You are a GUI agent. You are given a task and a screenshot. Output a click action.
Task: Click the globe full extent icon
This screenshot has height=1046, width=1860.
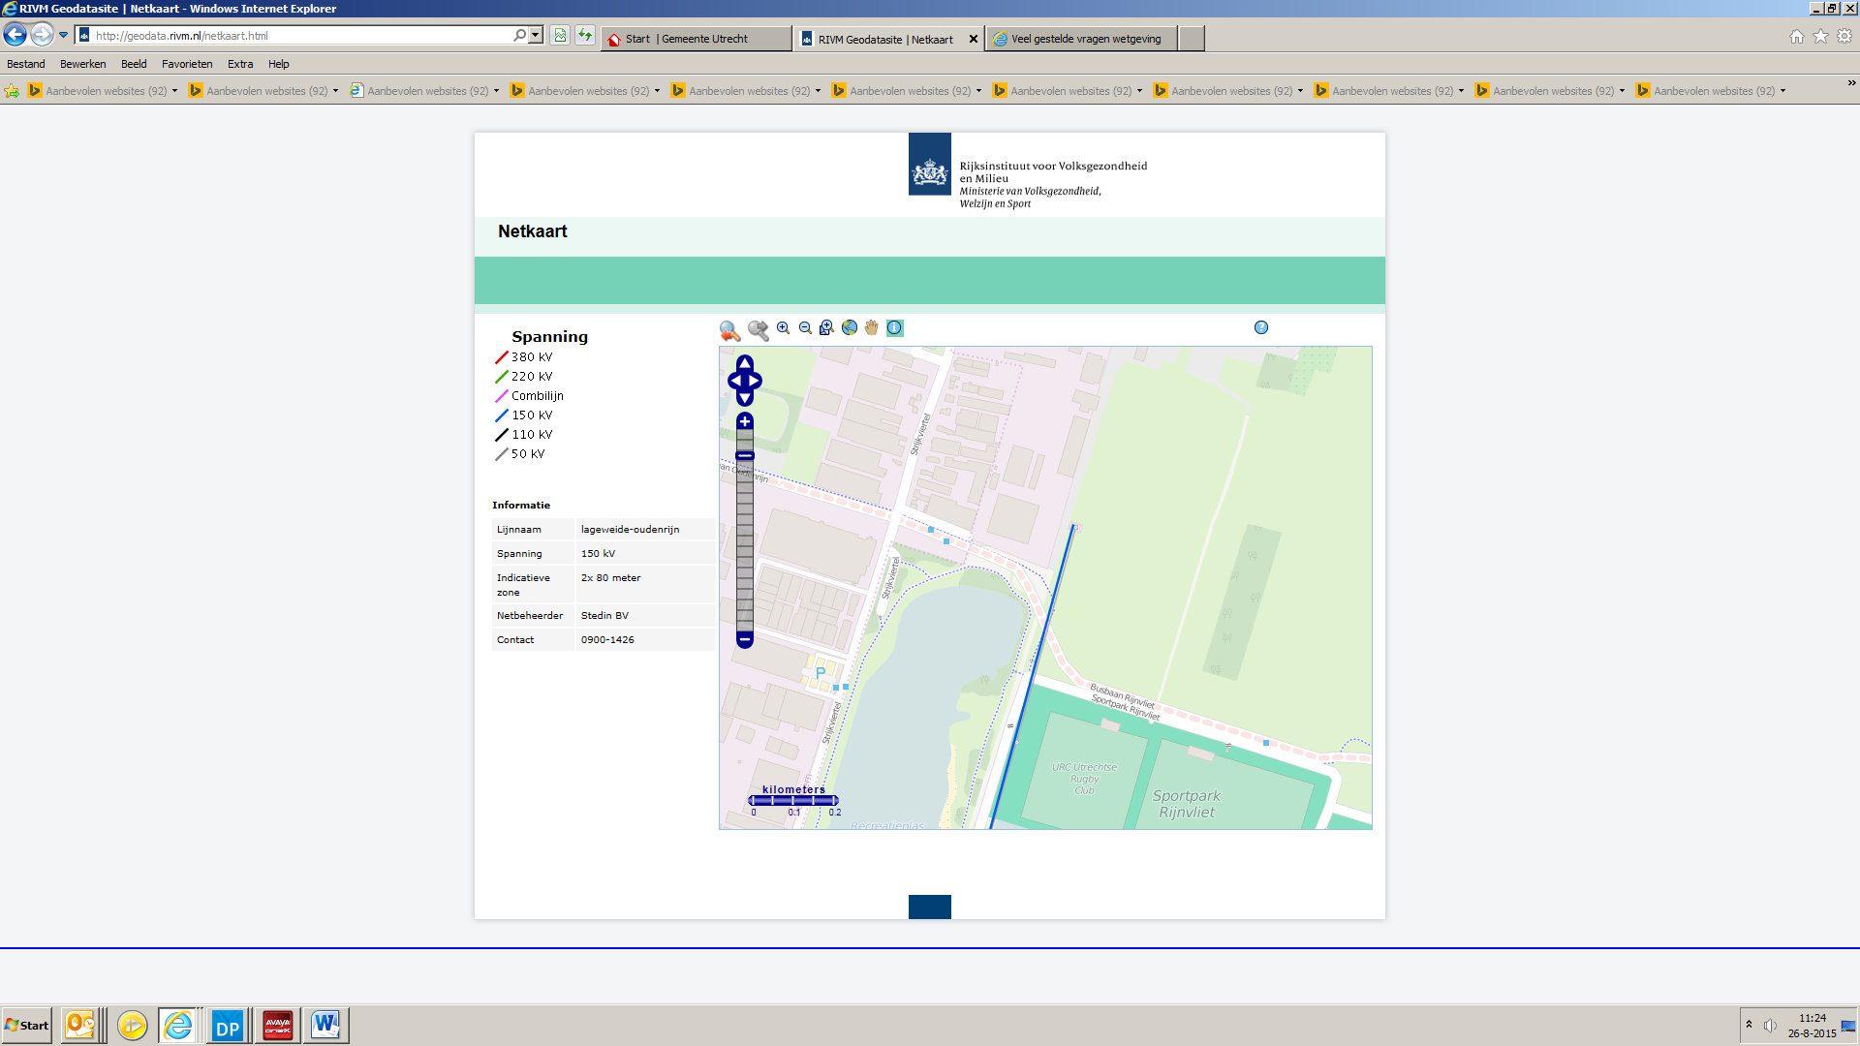(x=850, y=328)
